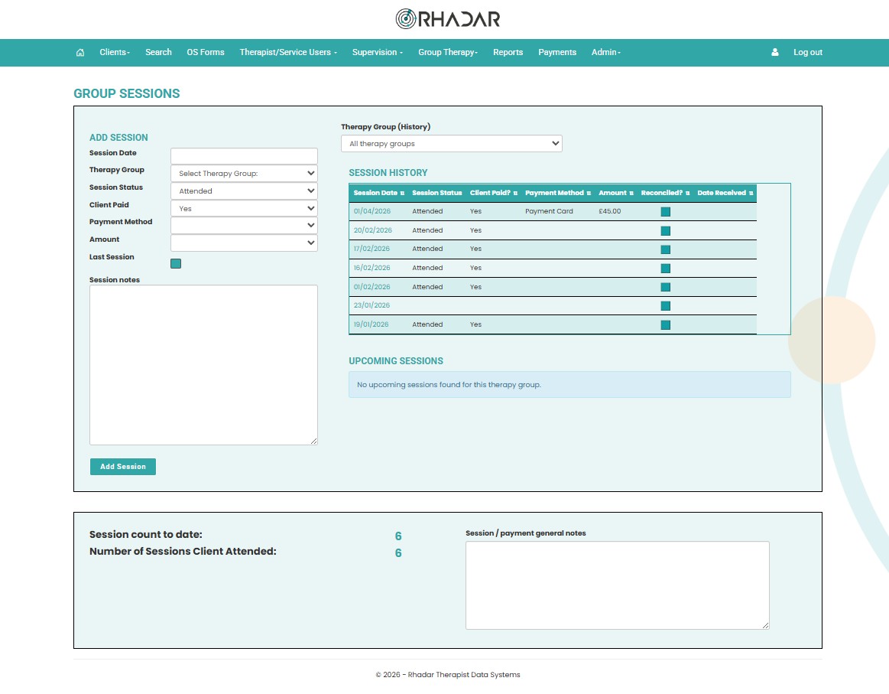889x694 pixels.
Task: Click the Rhadar logo
Action: tap(447, 18)
